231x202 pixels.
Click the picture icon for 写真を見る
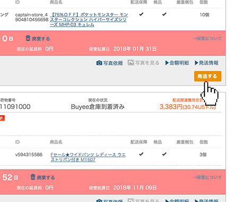click(x=131, y=63)
